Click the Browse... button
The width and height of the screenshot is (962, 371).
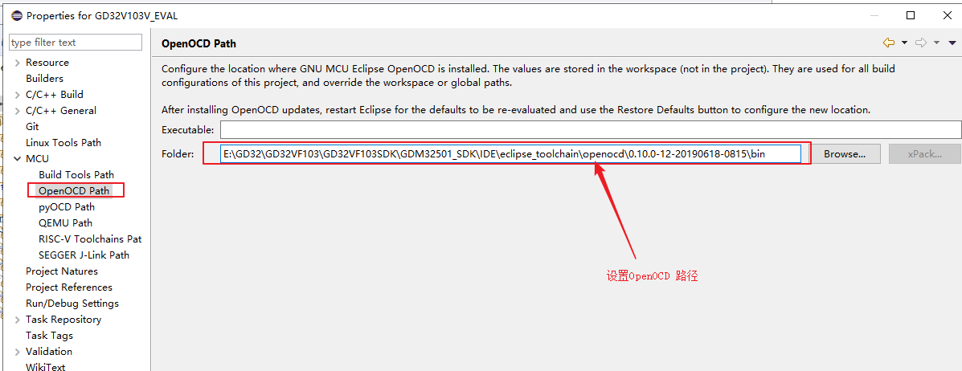845,154
